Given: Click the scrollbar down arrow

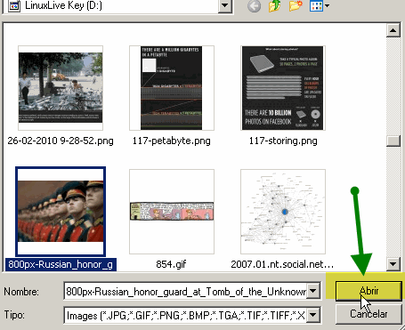Looking at the screenshot, I should click(x=393, y=263).
